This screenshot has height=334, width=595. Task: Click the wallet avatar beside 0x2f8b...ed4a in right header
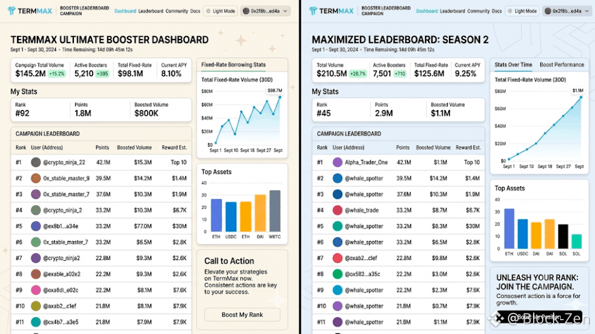coord(548,11)
